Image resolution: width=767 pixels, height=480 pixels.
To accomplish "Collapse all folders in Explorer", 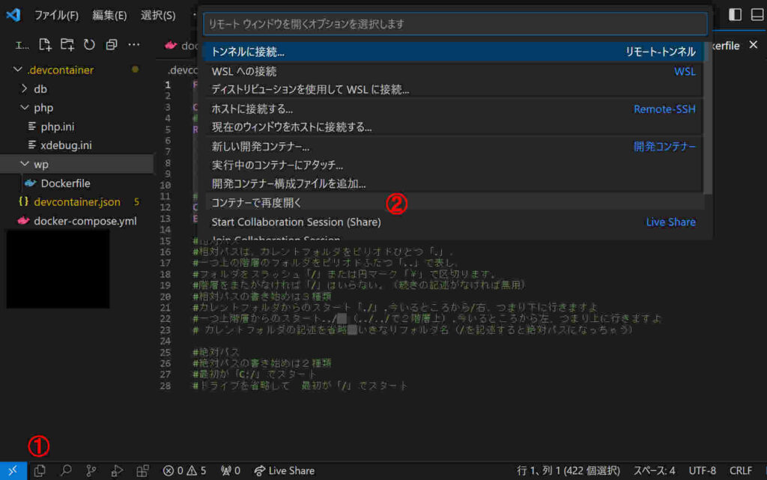I will pyautogui.click(x=112, y=45).
